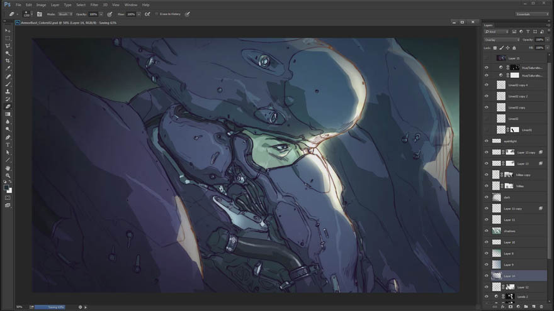Image resolution: width=554 pixels, height=311 pixels.
Task: Open the layer Fill dropdown arrow
Action: point(548,48)
